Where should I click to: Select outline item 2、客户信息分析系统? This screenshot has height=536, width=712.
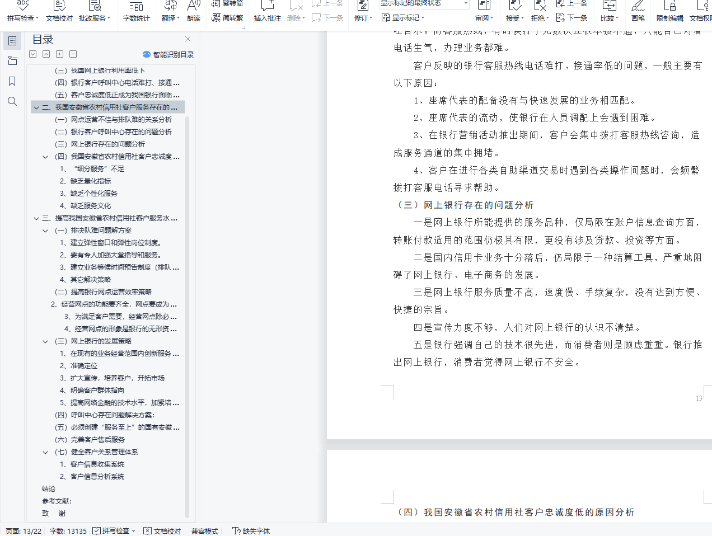92,477
